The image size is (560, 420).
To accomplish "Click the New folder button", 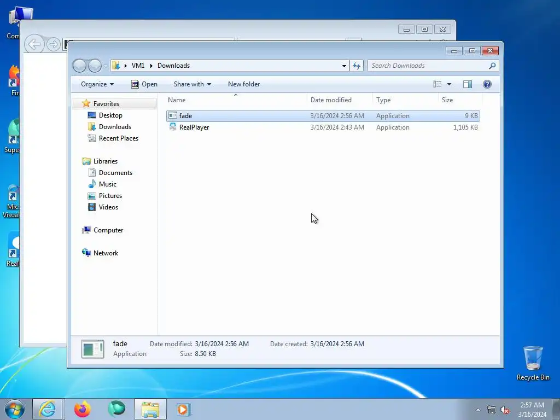I will [x=244, y=84].
